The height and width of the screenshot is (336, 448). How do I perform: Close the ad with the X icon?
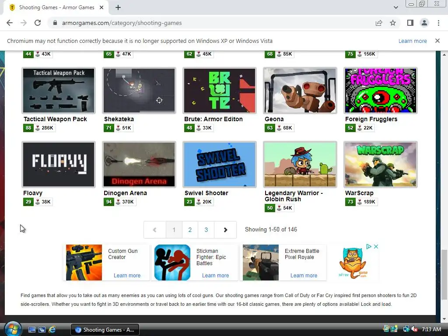coord(376,246)
